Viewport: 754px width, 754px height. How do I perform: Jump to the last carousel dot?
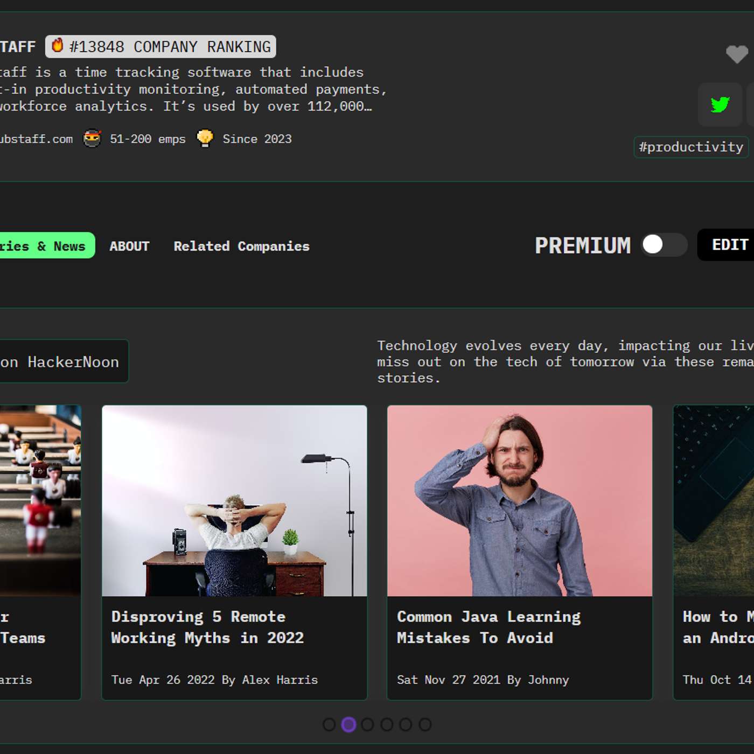[x=425, y=725]
